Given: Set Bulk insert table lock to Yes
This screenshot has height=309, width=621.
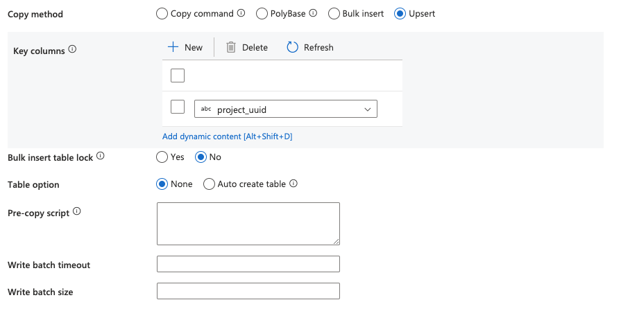Looking at the screenshot, I should pyautogui.click(x=162, y=157).
